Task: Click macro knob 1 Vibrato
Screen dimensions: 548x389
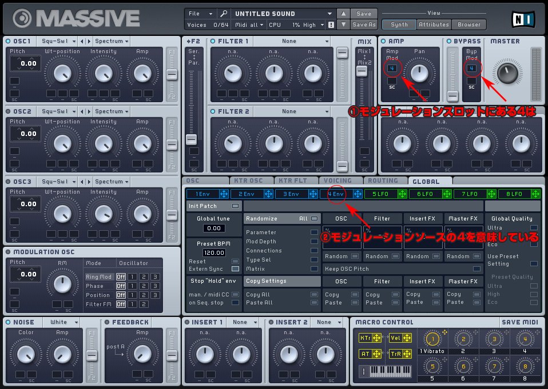Action: point(432,339)
